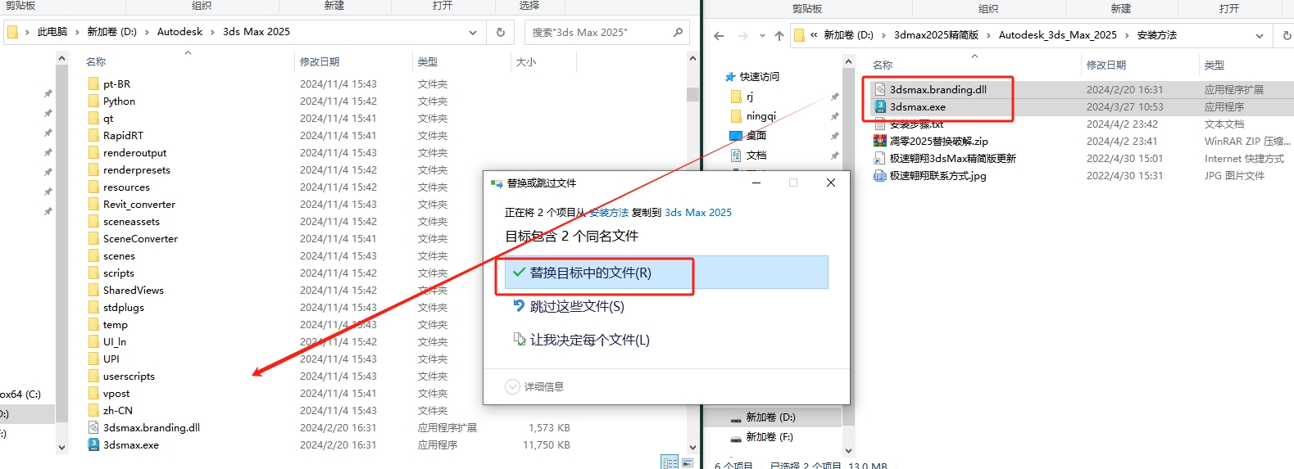The image size is (1294, 469).
Task: Select 新加卷 (F:) drive in right nav pane
Action: (761, 437)
